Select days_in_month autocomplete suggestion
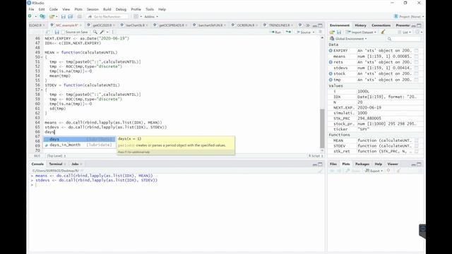Image resolution: width=452 pixels, height=254 pixels. 79,145
